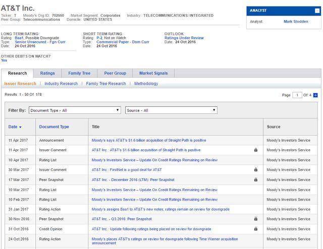Click Results 1 - 50 Of 178 text
323x249 pixels.
click(23, 94)
